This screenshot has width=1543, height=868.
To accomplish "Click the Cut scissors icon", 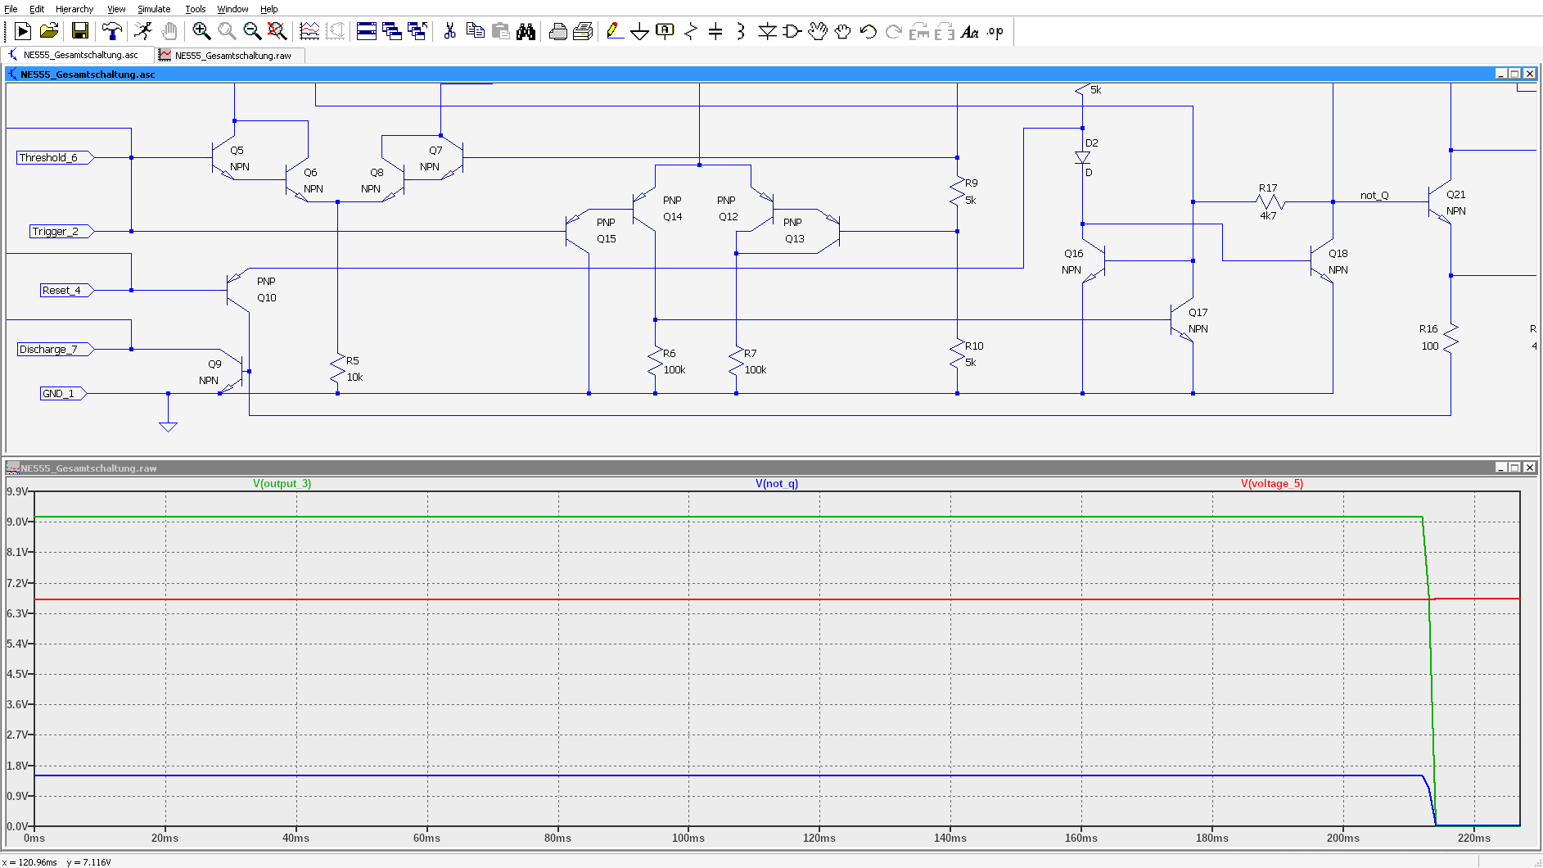I will [x=449, y=31].
